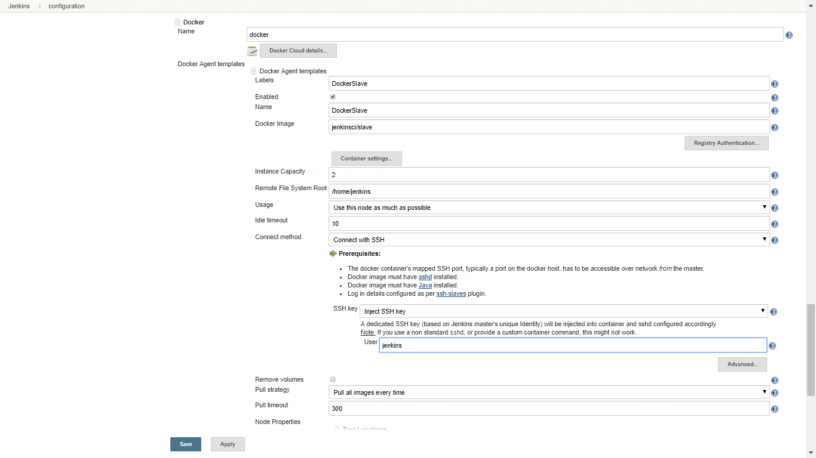Viewport: 816px width, 458px height.
Task: Click the Save button
Action: [186, 444]
